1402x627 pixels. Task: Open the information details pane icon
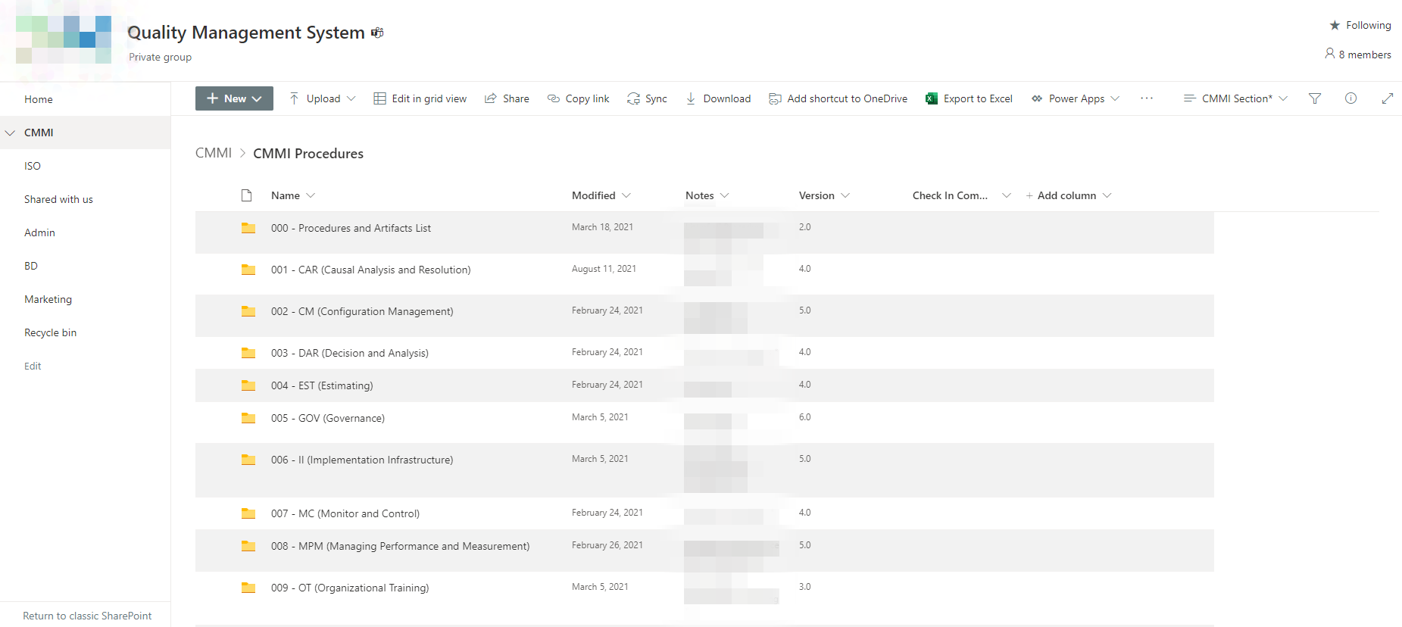[1350, 98]
